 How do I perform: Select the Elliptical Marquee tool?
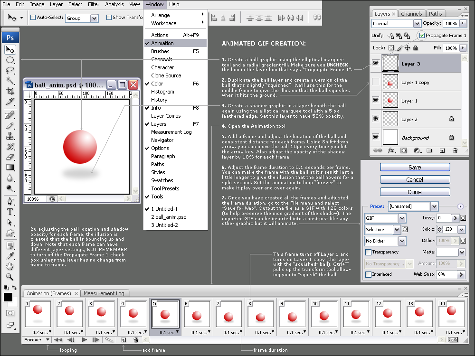(x=10, y=60)
